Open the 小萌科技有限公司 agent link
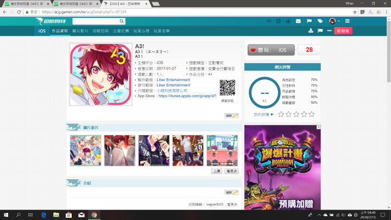 tap(172, 91)
